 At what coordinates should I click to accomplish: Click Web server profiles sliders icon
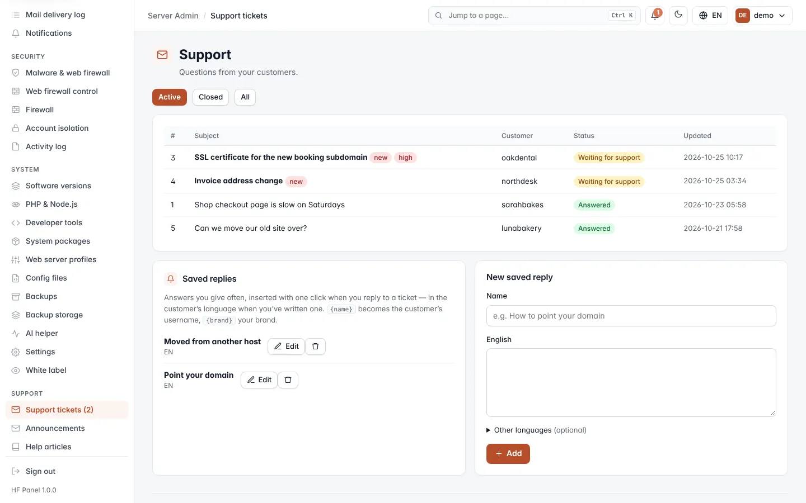click(x=16, y=259)
